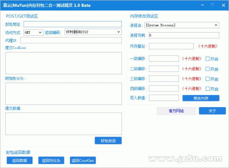This screenshot has width=229, height=168.
Task: Click the 封包地址 input field
Action: (73, 24)
